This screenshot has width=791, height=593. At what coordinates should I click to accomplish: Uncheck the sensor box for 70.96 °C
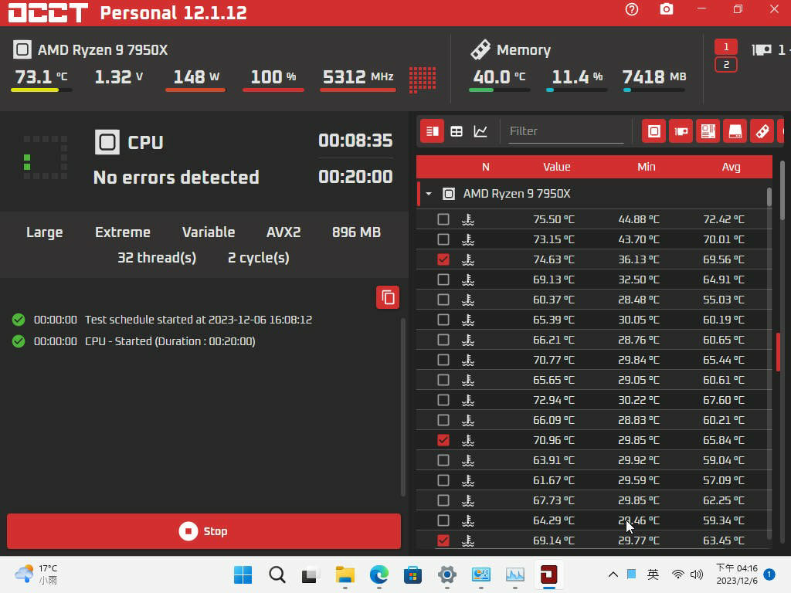pyautogui.click(x=443, y=440)
